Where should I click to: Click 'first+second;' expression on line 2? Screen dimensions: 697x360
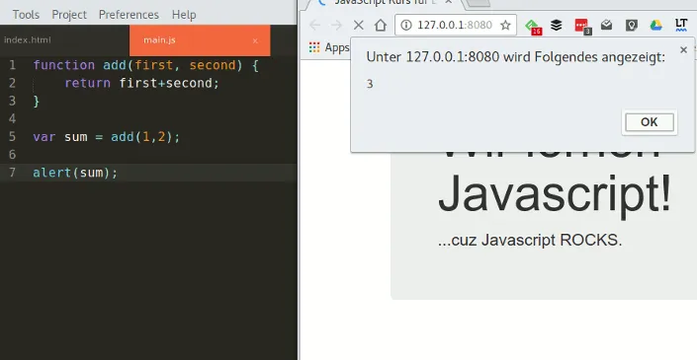169,83
